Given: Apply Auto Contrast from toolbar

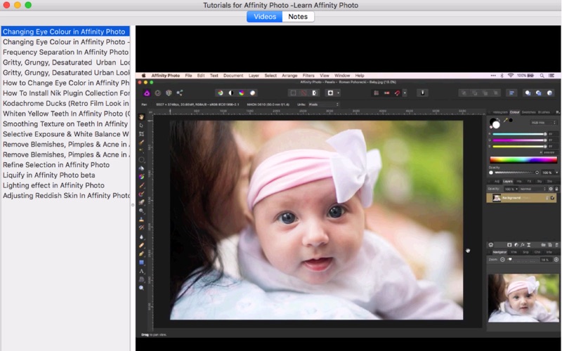Looking at the screenshot, I should coord(231,93).
